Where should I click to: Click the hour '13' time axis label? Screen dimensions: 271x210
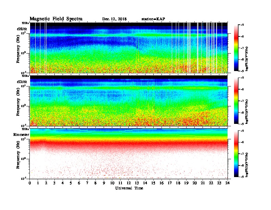[x=137, y=183]
